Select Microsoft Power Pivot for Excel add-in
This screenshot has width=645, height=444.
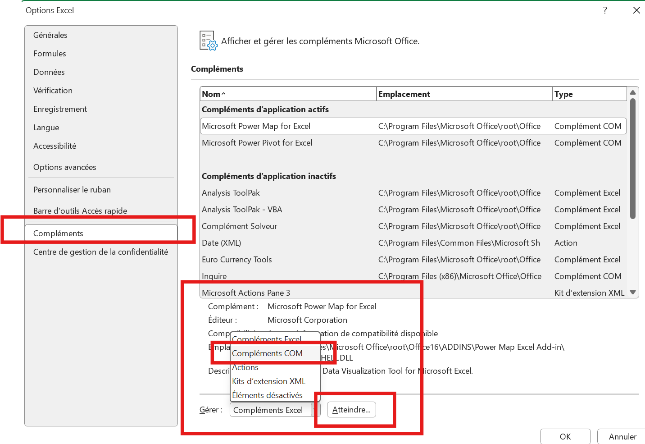tap(413, 143)
